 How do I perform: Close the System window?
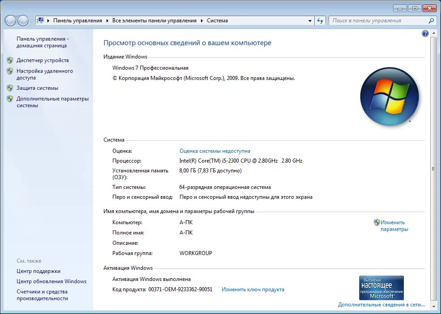tap(429, 8)
